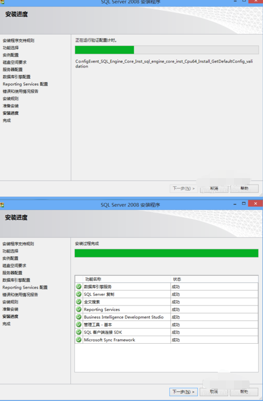Click 取消 in the completed installation window
Viewport: 263px width, 401px height.
[214, 392]
